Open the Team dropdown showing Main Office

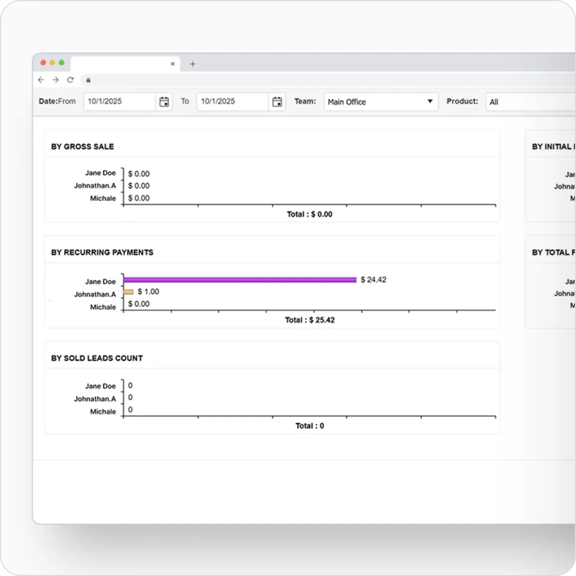(x=381, y=102)
